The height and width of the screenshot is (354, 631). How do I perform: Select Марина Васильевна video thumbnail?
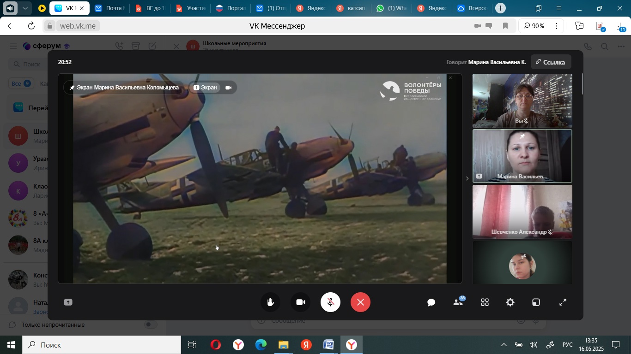pos(522,156)
